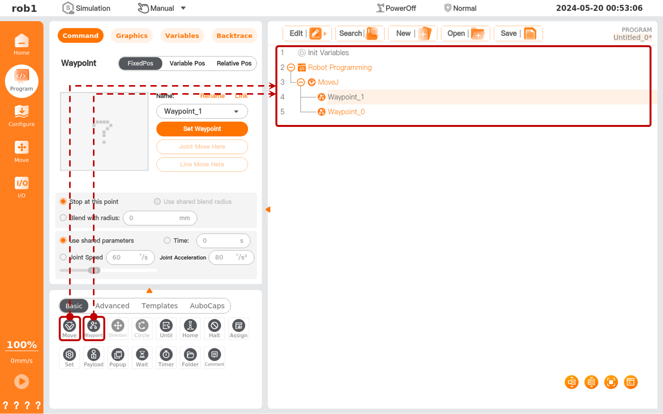Select the Time radio option
663x414 pixels.
[167, 240]
